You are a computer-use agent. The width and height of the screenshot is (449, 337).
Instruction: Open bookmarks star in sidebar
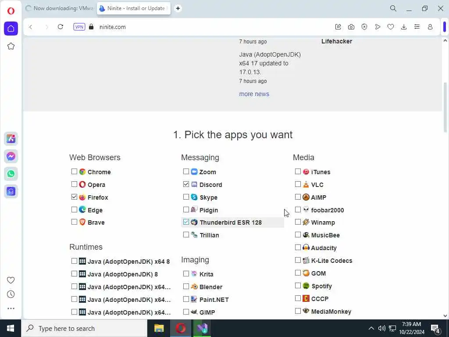point(11,46)
